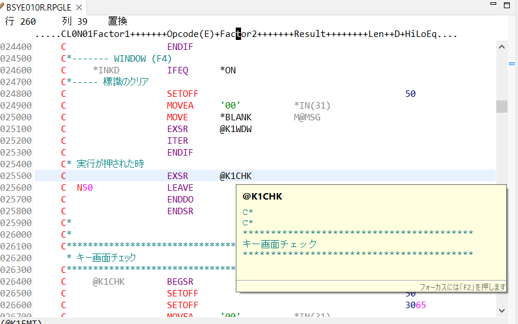518x324 pixels.
Task: Click the 列 39 column indicator
Action: 75,21
